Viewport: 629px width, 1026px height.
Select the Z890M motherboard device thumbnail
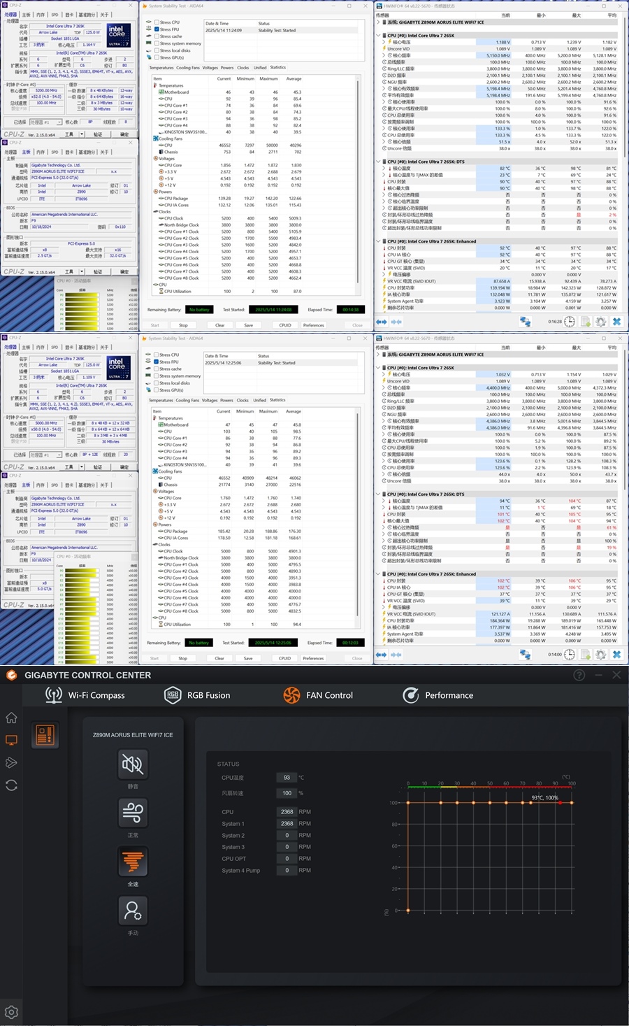tap(45, 736)
